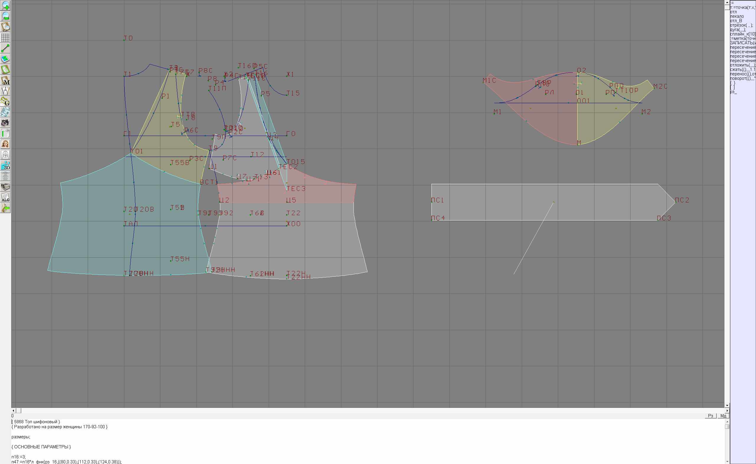Select the line segment tool icon
756x464 pixels.
5,48
